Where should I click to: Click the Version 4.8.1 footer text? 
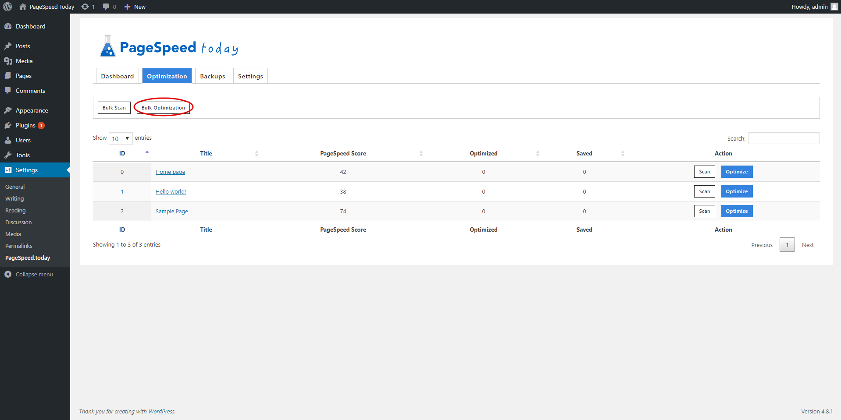click(817, 411)
